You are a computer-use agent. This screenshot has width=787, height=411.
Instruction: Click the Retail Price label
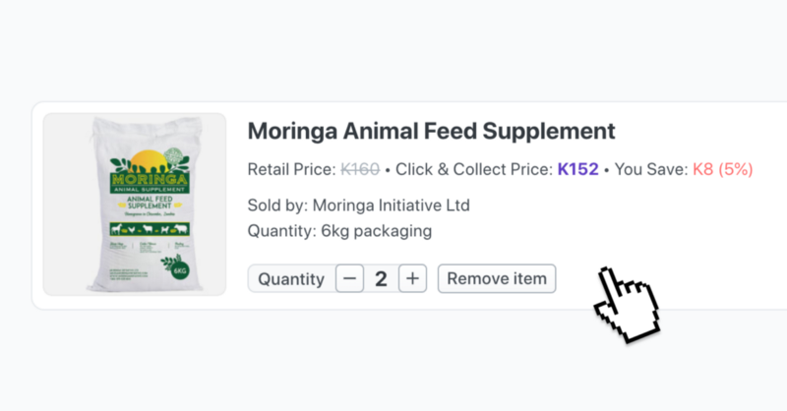point(291,169)
